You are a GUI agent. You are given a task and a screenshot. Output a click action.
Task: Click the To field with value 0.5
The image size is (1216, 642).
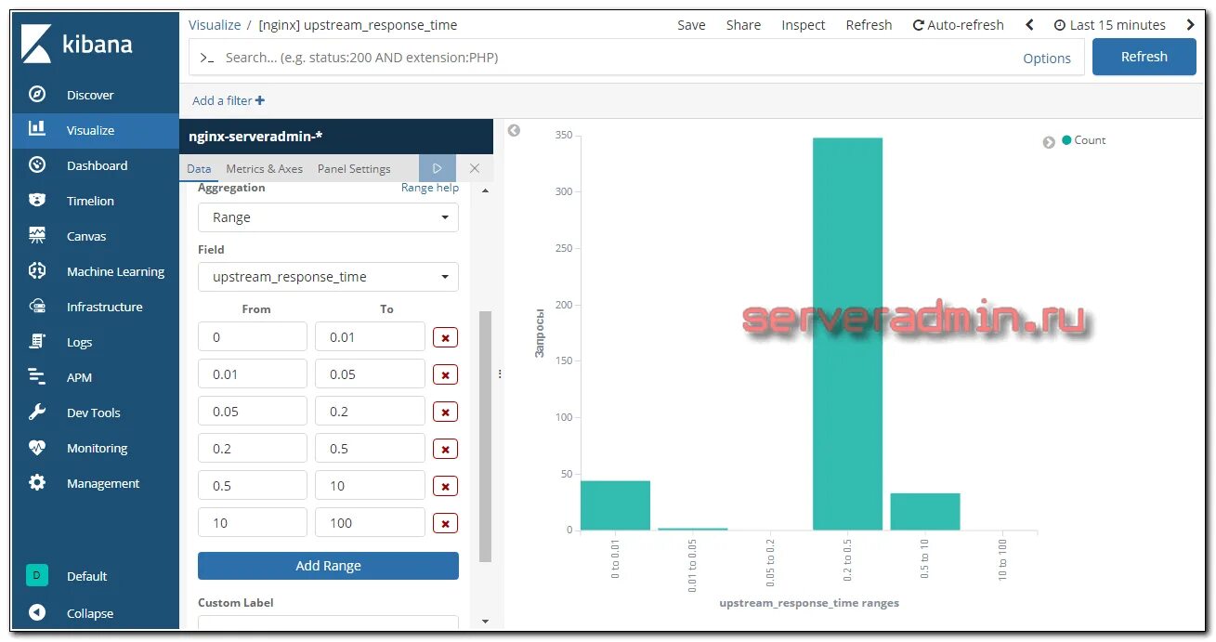coord(370,449)
